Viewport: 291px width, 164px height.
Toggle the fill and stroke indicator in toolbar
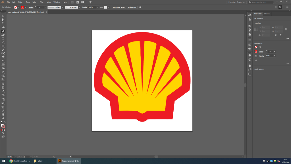pos(3,126)
